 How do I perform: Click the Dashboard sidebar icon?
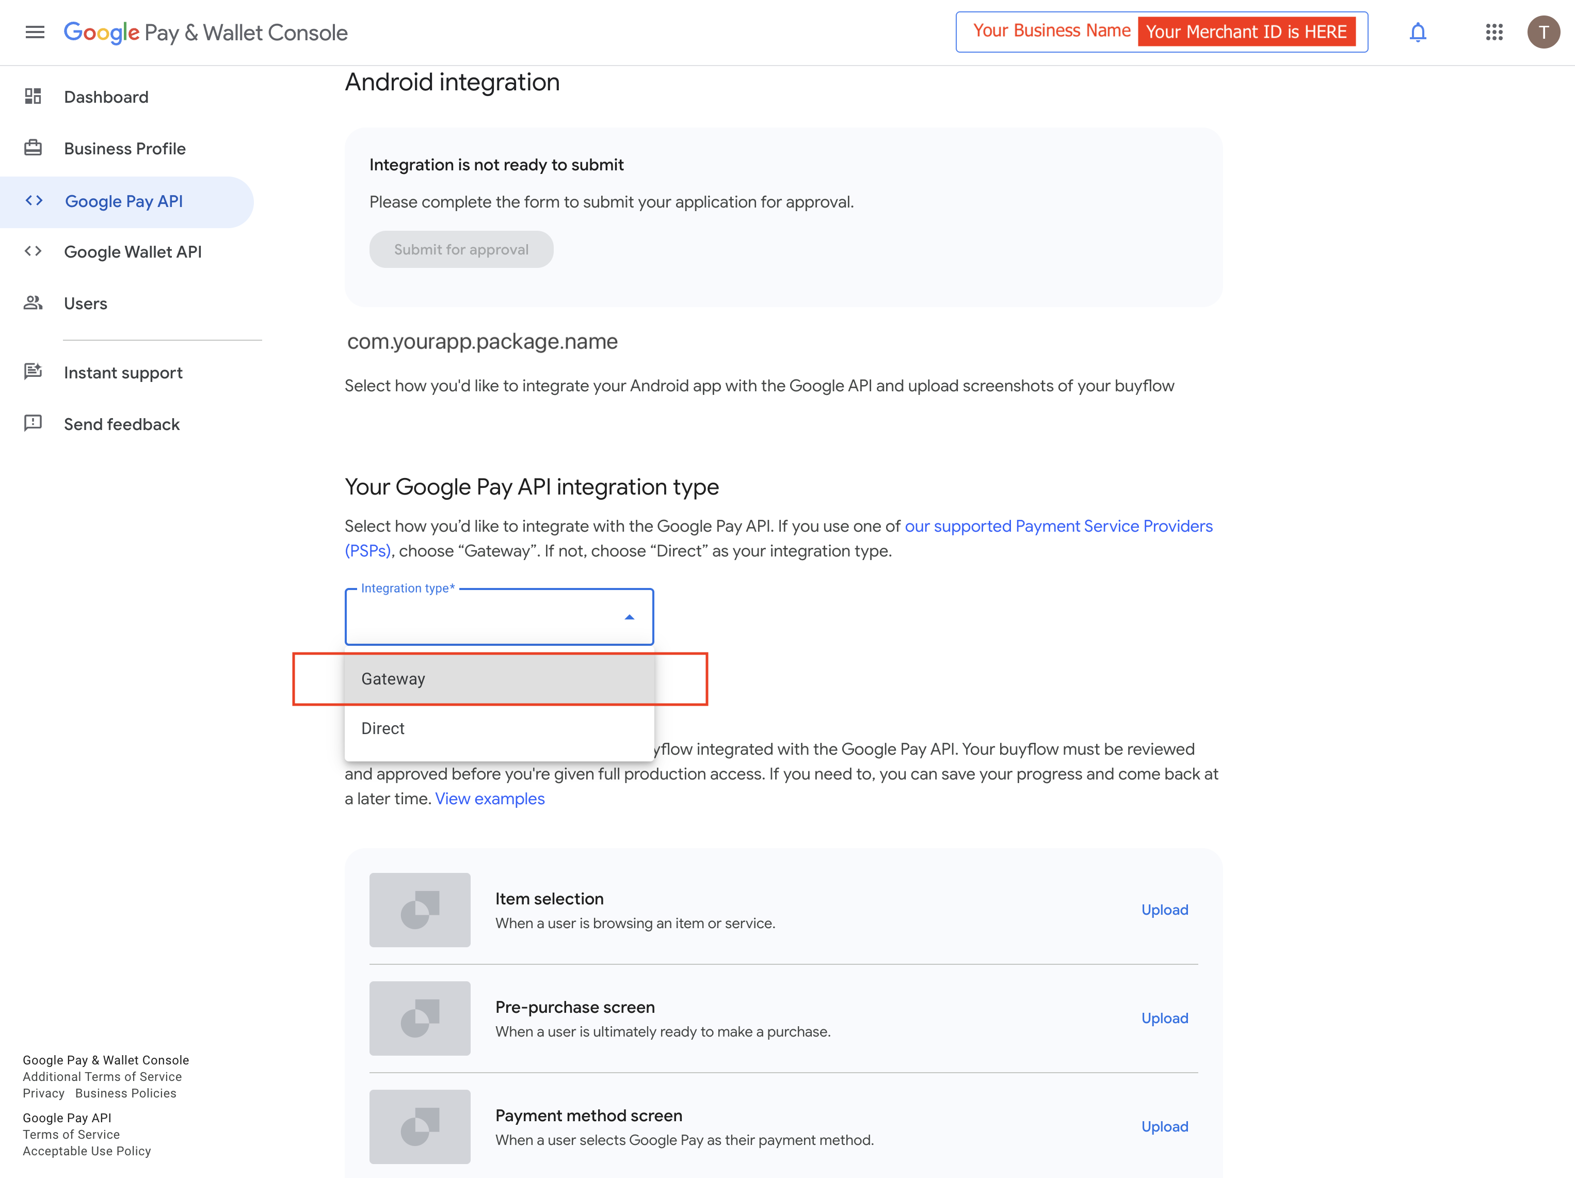33,96
